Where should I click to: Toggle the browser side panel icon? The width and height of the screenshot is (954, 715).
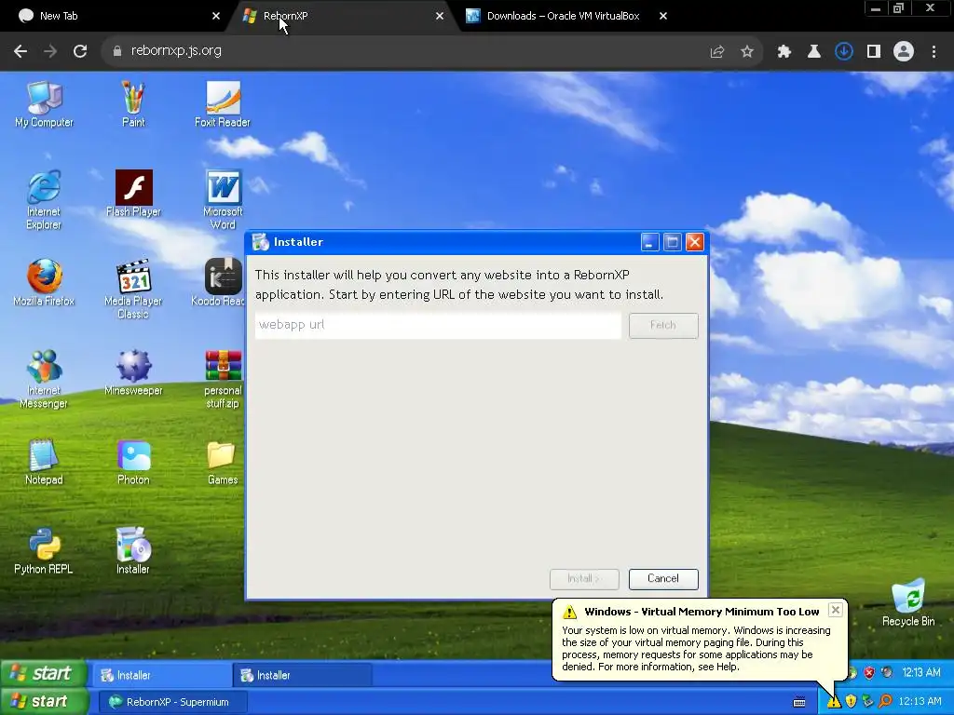874,52
